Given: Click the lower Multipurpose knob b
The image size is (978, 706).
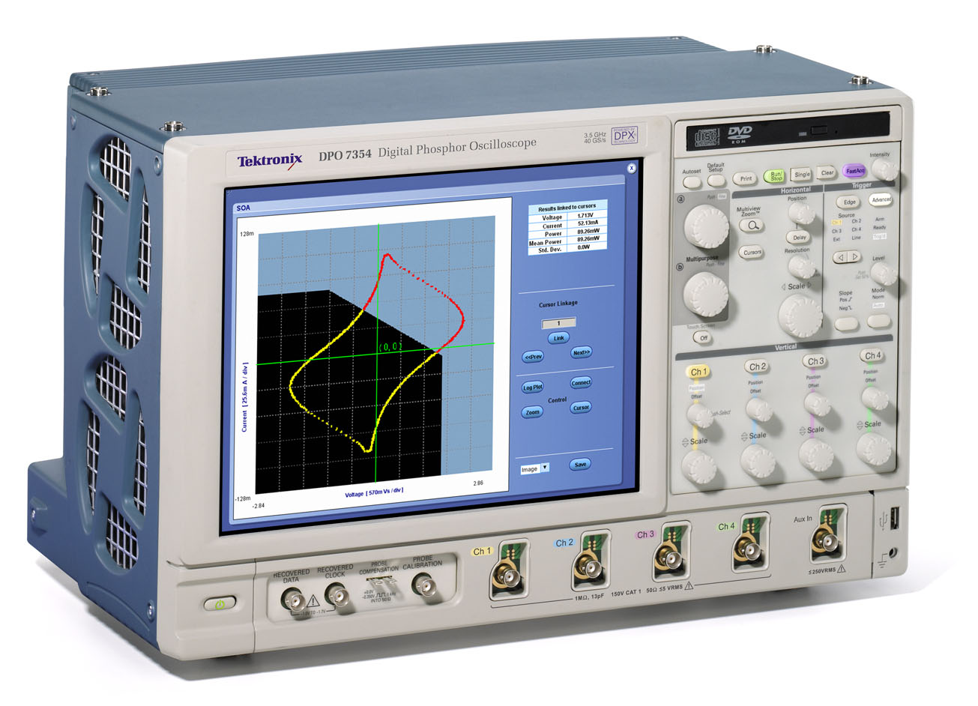Looking at the screenshot, I should pyautogui.click(x=706, y=295).
